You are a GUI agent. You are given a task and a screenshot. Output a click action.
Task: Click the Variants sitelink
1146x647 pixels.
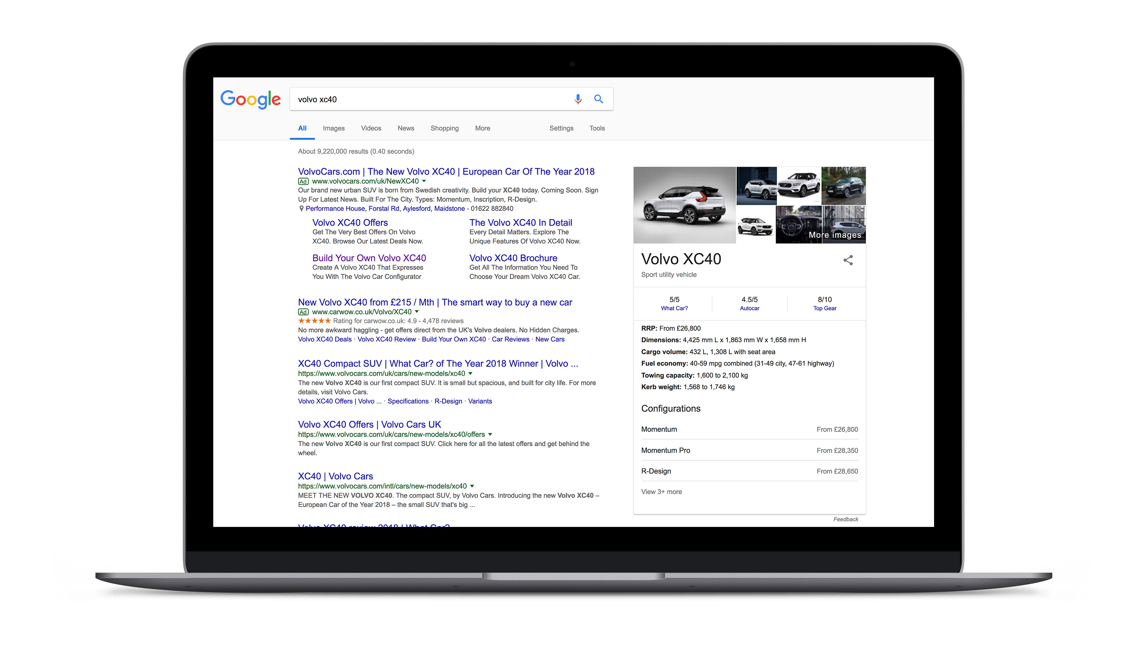point(480,401)
